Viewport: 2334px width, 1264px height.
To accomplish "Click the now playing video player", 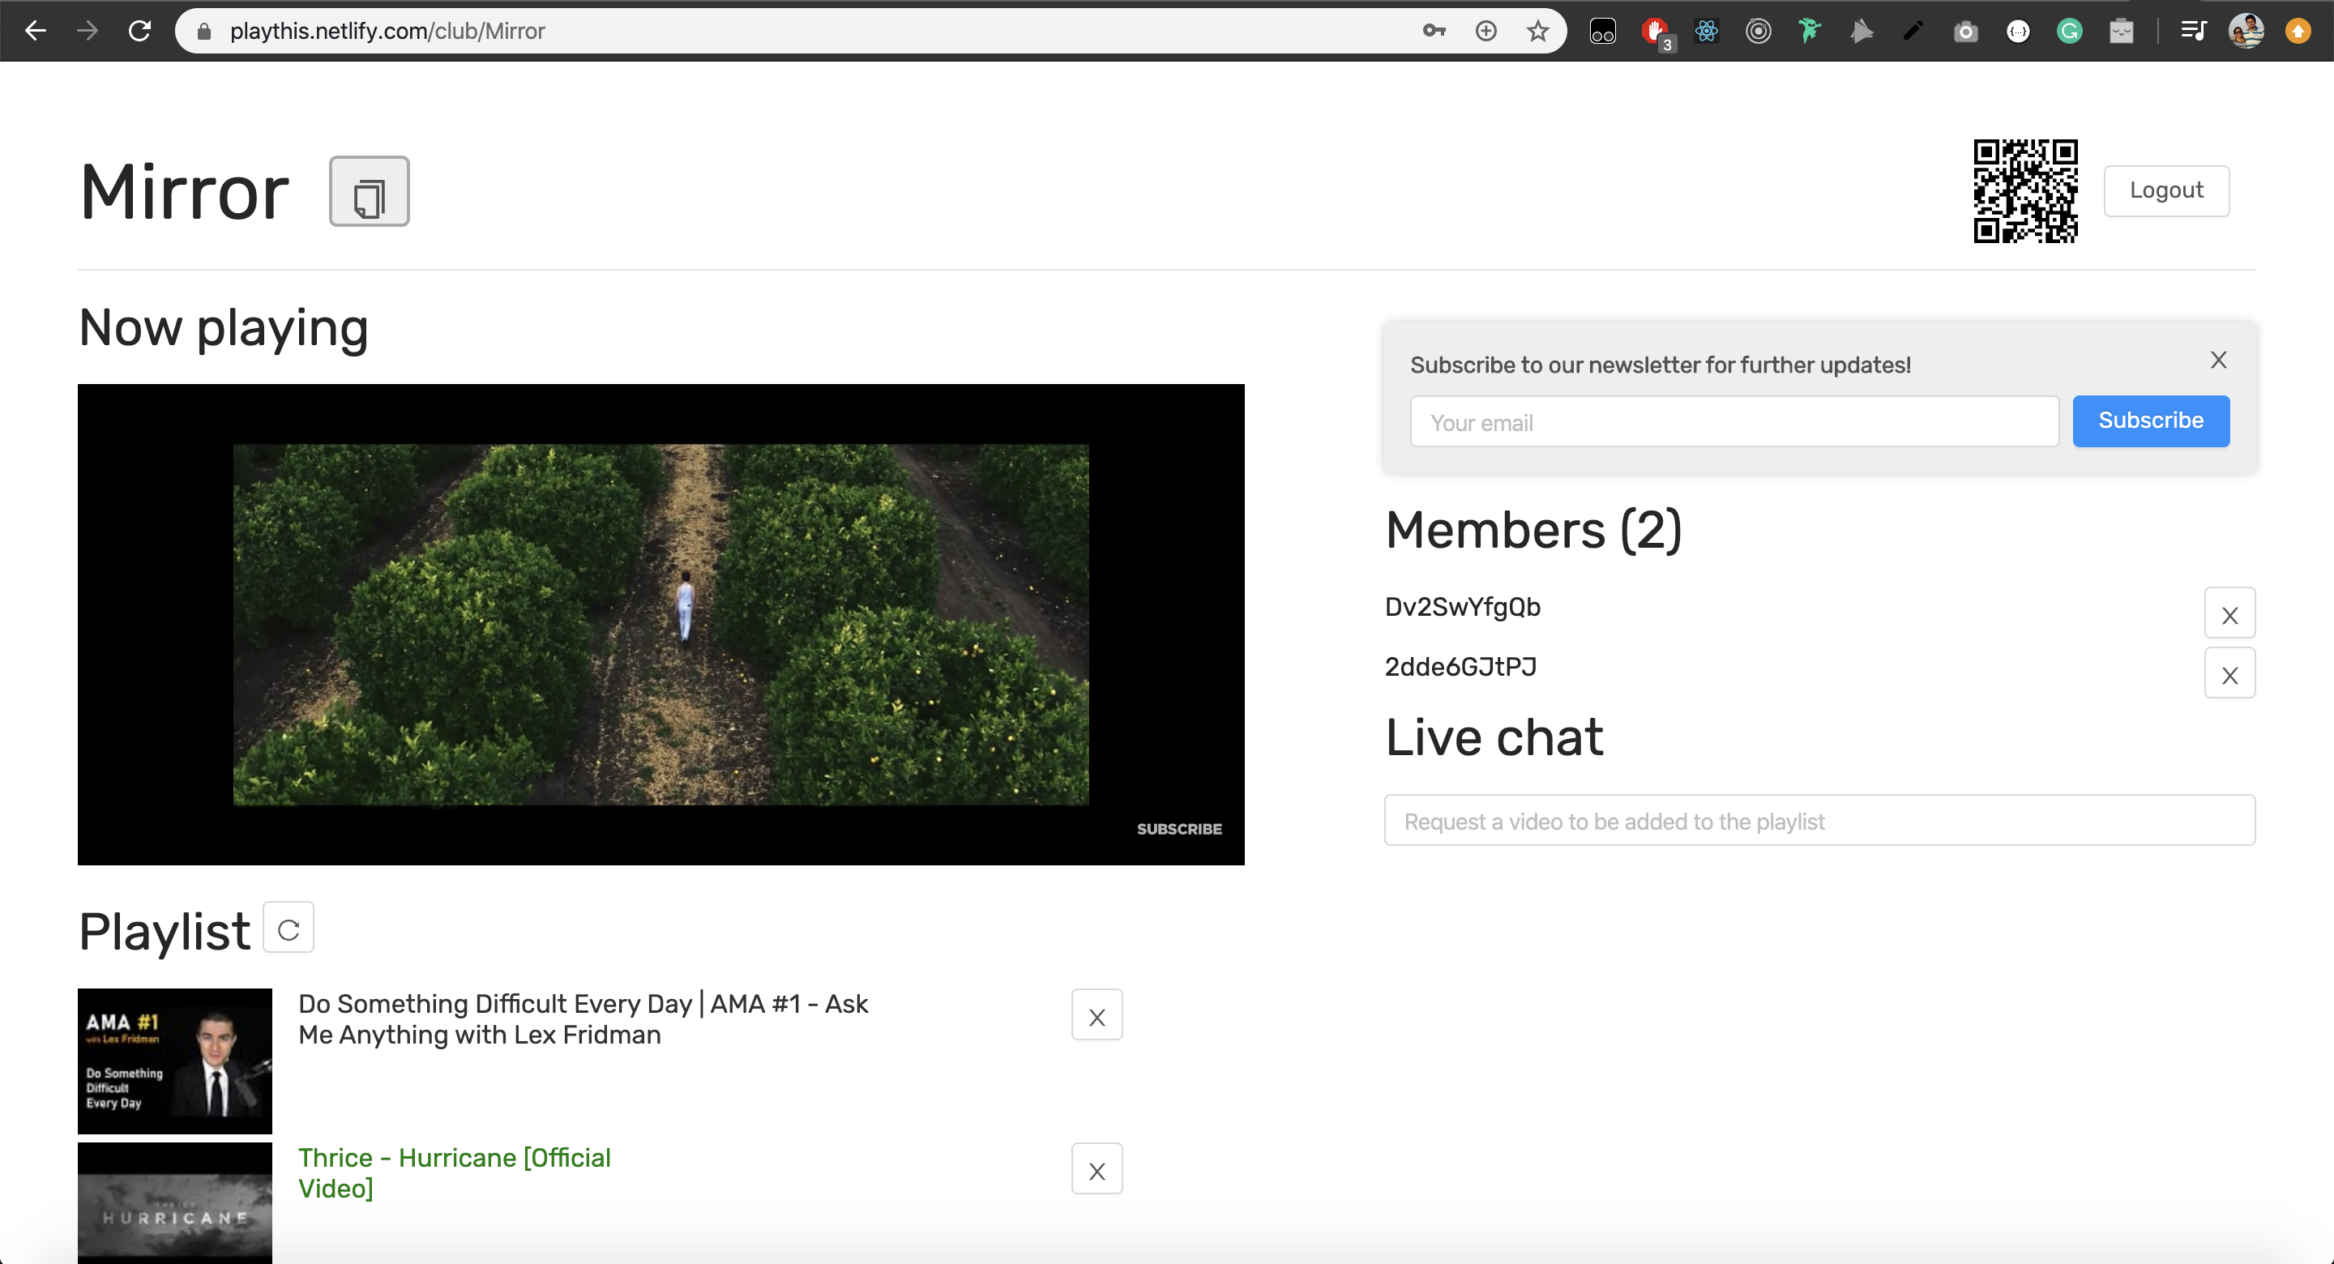I will point(660,624).
